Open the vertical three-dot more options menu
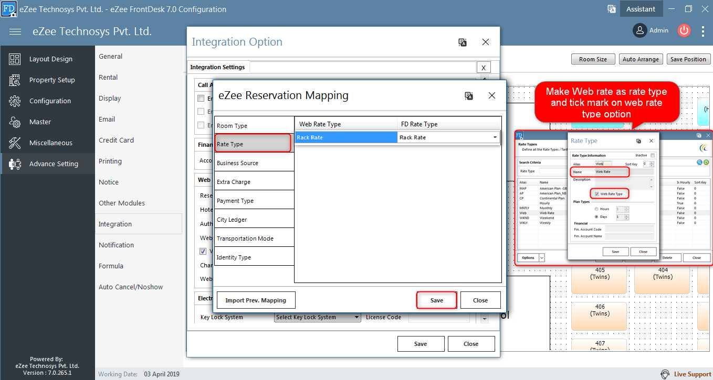Viewport: 713px width, 380px height. pos(703,31)
